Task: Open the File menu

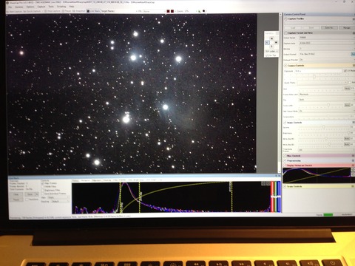Action: pos(10,7)
